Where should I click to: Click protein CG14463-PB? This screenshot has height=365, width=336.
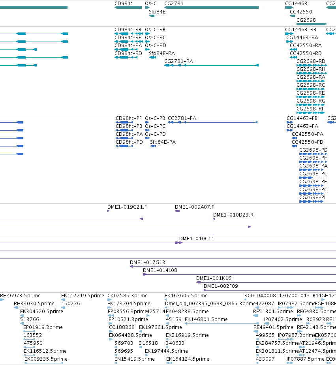[x=302, y=118]
